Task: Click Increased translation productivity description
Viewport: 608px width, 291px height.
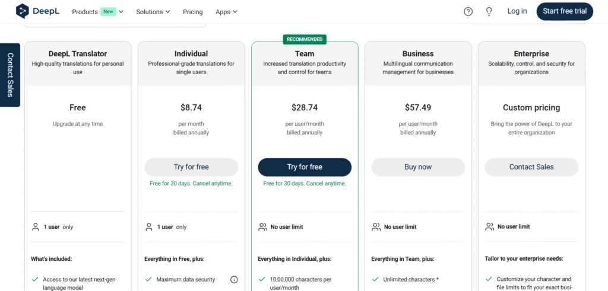Action: coord(305,68)
